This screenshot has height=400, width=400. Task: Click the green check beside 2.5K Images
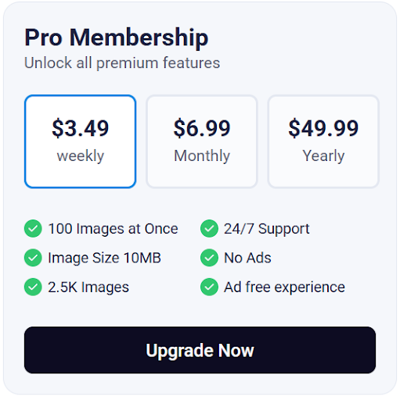point(33,287)
